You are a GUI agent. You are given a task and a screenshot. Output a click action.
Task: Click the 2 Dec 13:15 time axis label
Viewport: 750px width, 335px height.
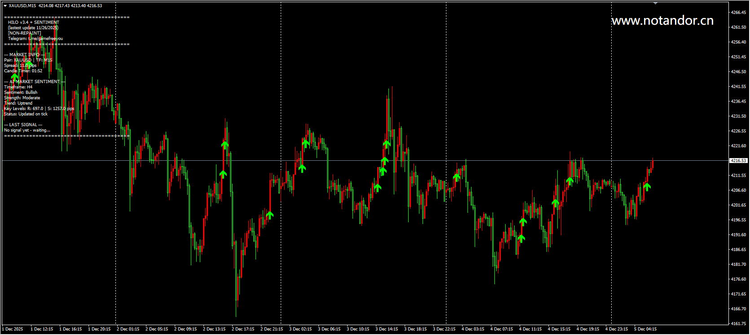[x=214, y=329]
